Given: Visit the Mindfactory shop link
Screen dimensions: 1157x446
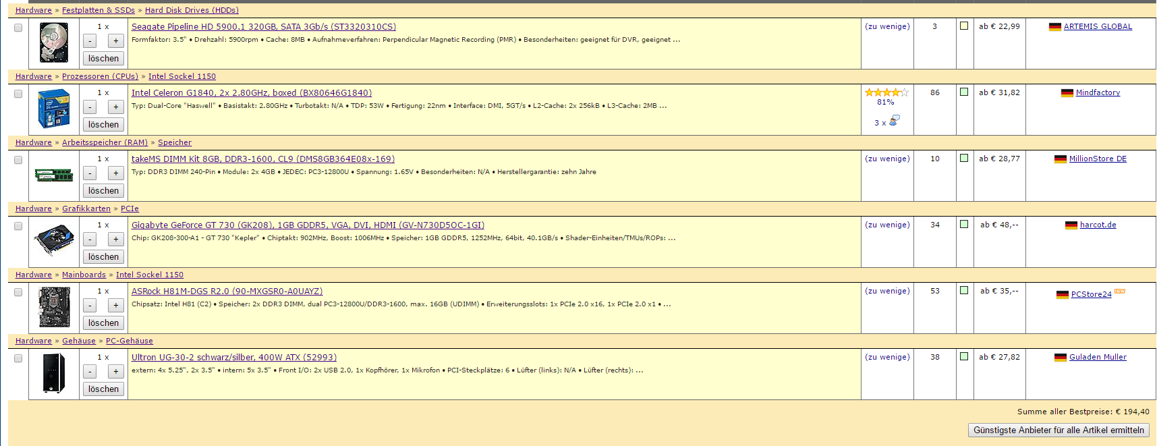Looking at the screenshot, I should 1098,93.
